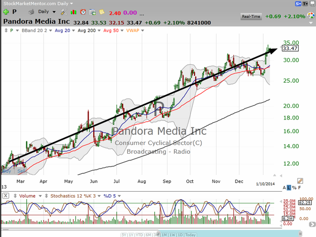
Task: Select the 1W time range button
Action: (172, 235)
